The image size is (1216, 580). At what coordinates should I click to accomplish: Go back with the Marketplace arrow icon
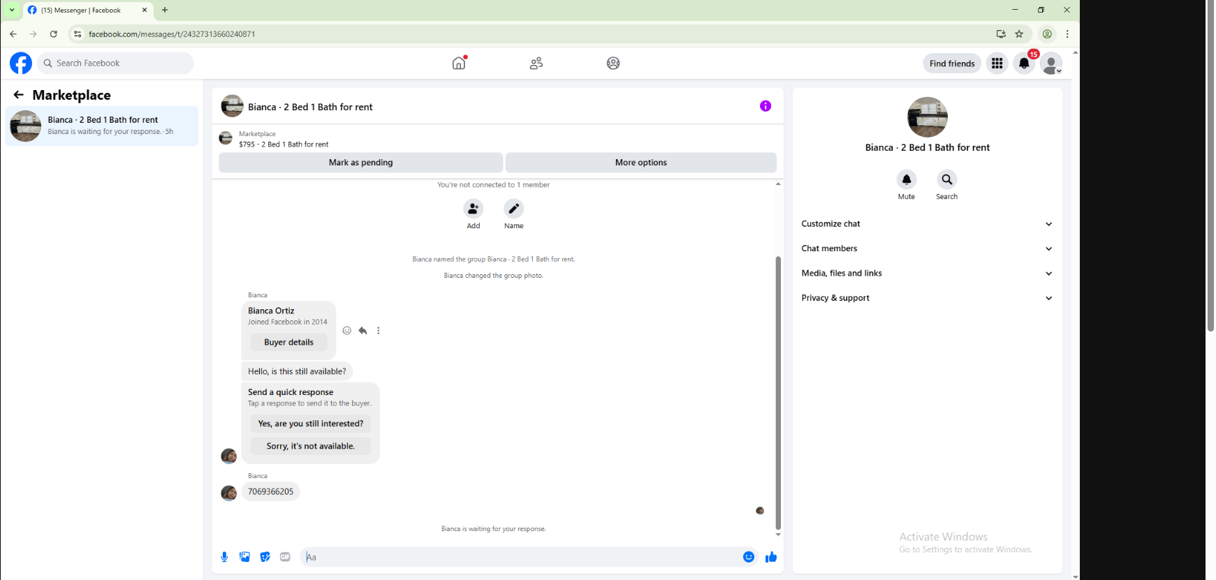coord(19,95)
